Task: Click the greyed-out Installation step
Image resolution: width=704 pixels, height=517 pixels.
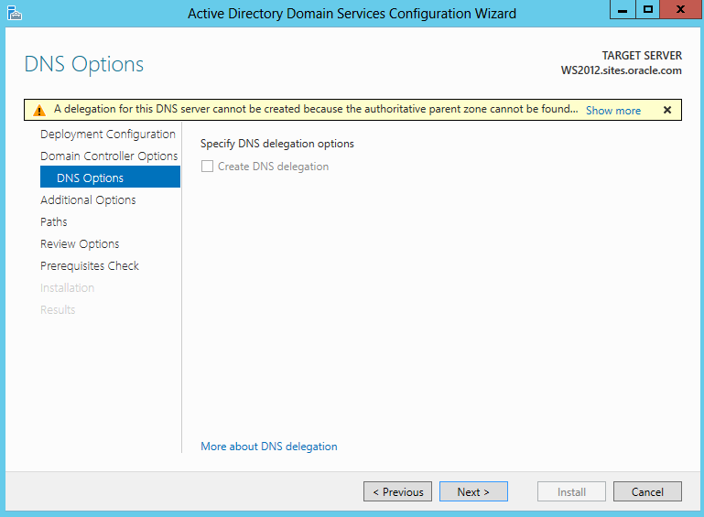Action: click(68, 288)
